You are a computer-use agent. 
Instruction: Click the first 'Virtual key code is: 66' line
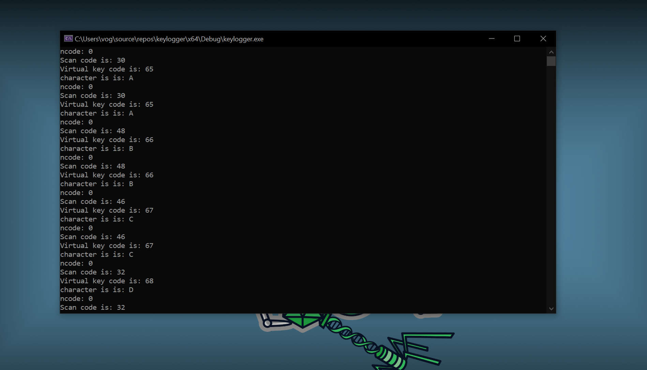(107, 140)
